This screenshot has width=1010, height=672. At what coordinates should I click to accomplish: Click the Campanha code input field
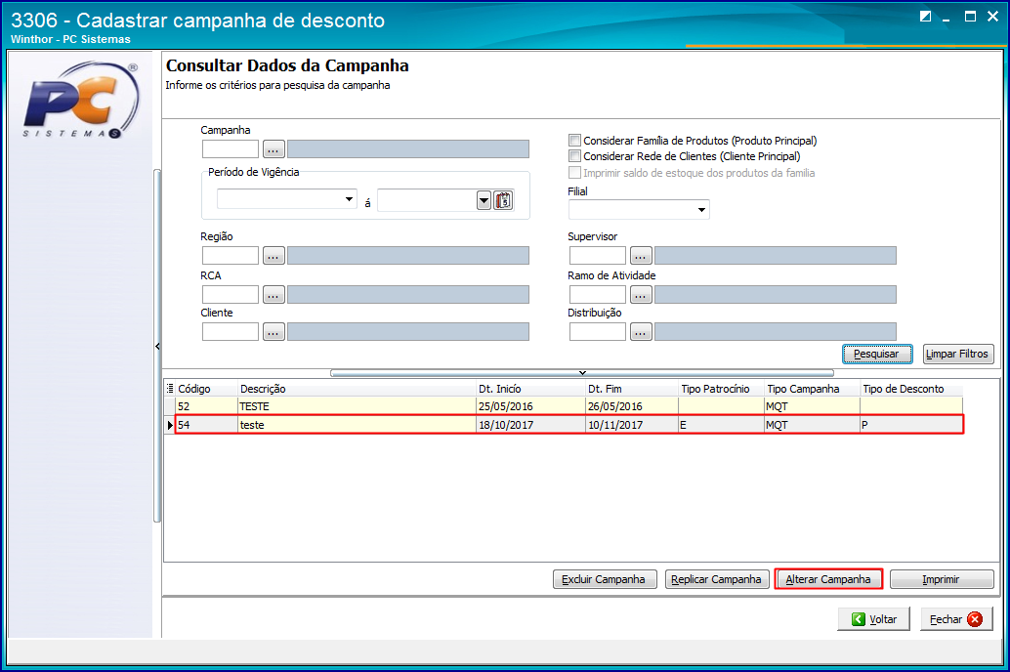coord(231,149)
